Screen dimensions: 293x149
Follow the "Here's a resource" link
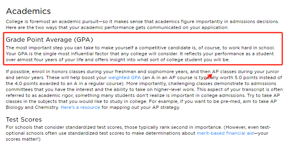coord(80,107)
